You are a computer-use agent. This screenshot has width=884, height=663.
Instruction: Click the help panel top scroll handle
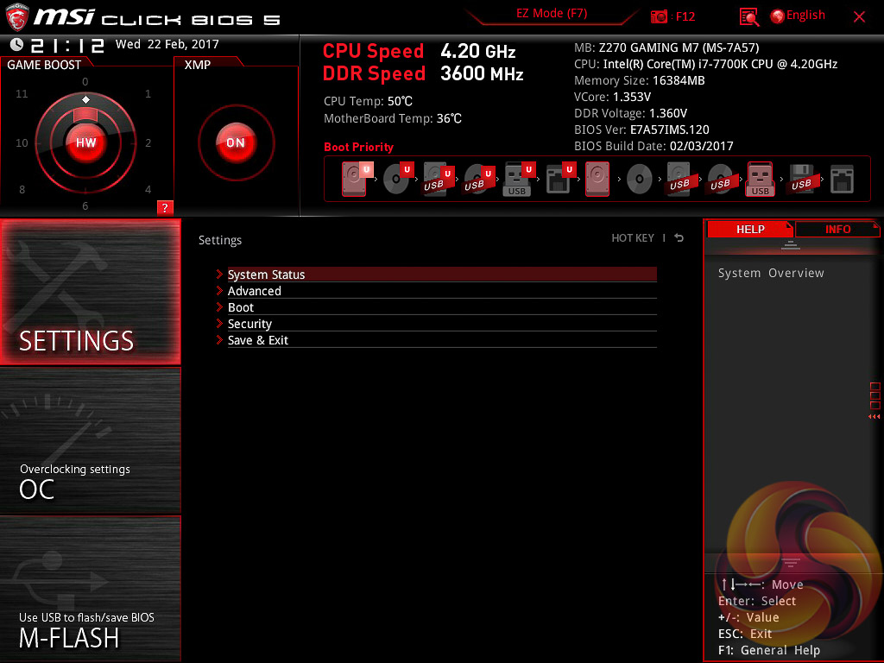[791, 245]
